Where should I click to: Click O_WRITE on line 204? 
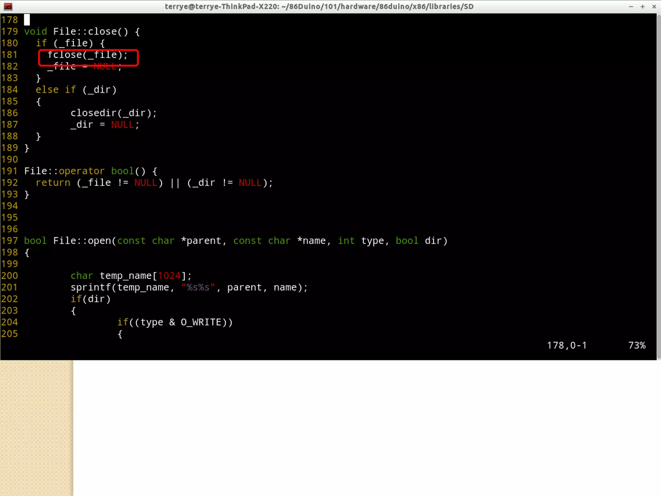pos(201,322)
